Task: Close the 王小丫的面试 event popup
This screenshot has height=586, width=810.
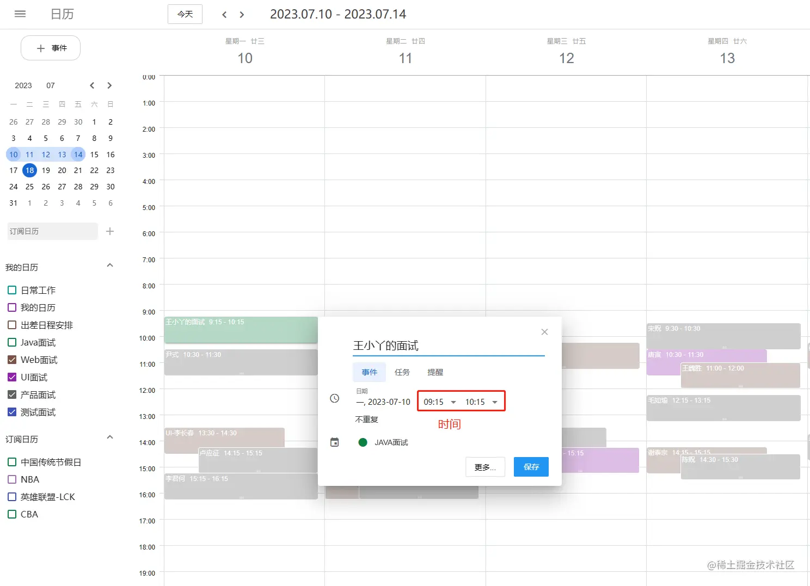Action: [x=544, y=332]
